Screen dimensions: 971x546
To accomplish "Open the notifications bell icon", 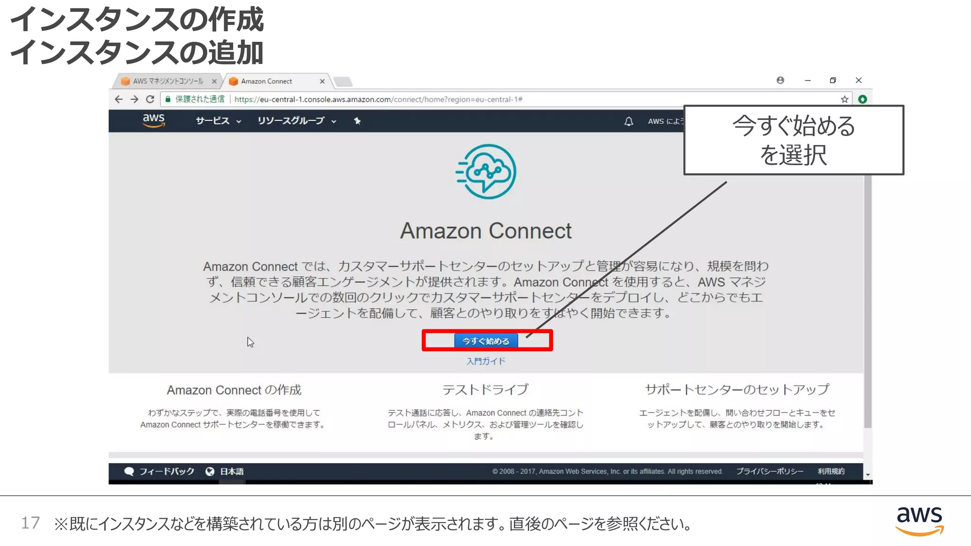I will (x=629, y=121).
